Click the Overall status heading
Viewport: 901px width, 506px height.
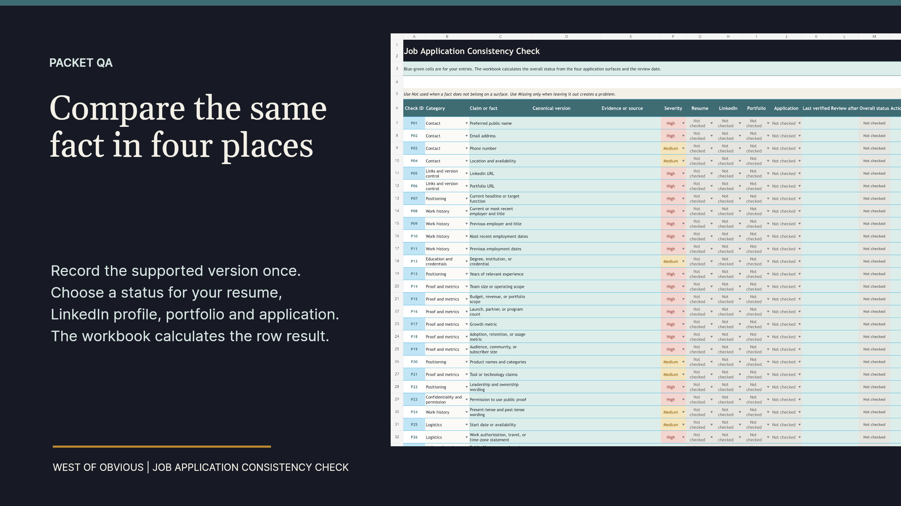874,108
